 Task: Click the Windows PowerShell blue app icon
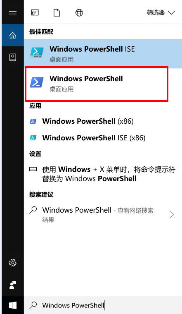pos(37,82)
